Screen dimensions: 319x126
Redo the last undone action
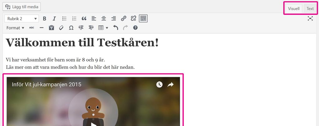125,28
